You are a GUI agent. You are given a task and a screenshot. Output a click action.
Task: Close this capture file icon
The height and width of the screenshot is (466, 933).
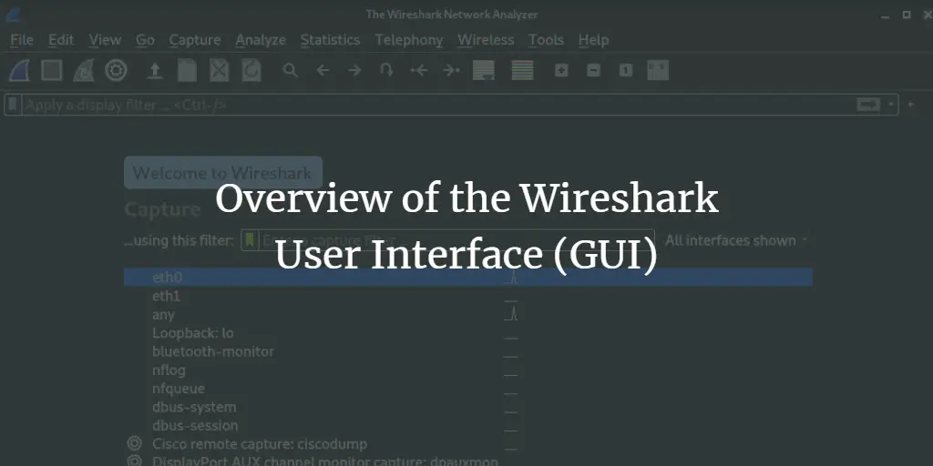(219, 71)
